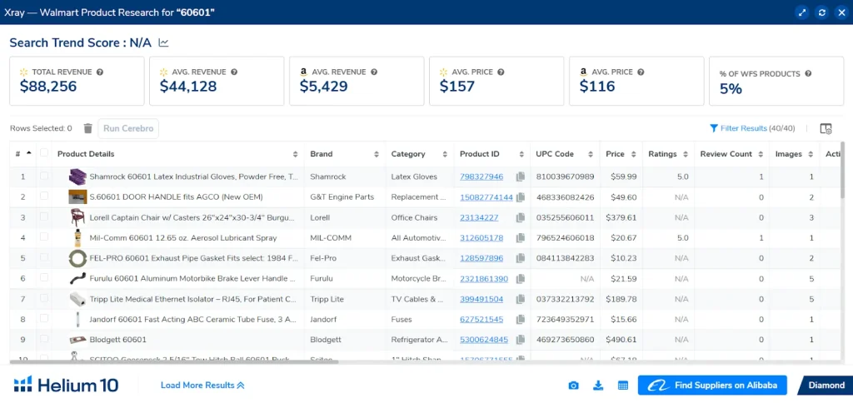This screenshot has width=853, height=403.
Task: Open column settings table icon
Action: pos(826,129)
